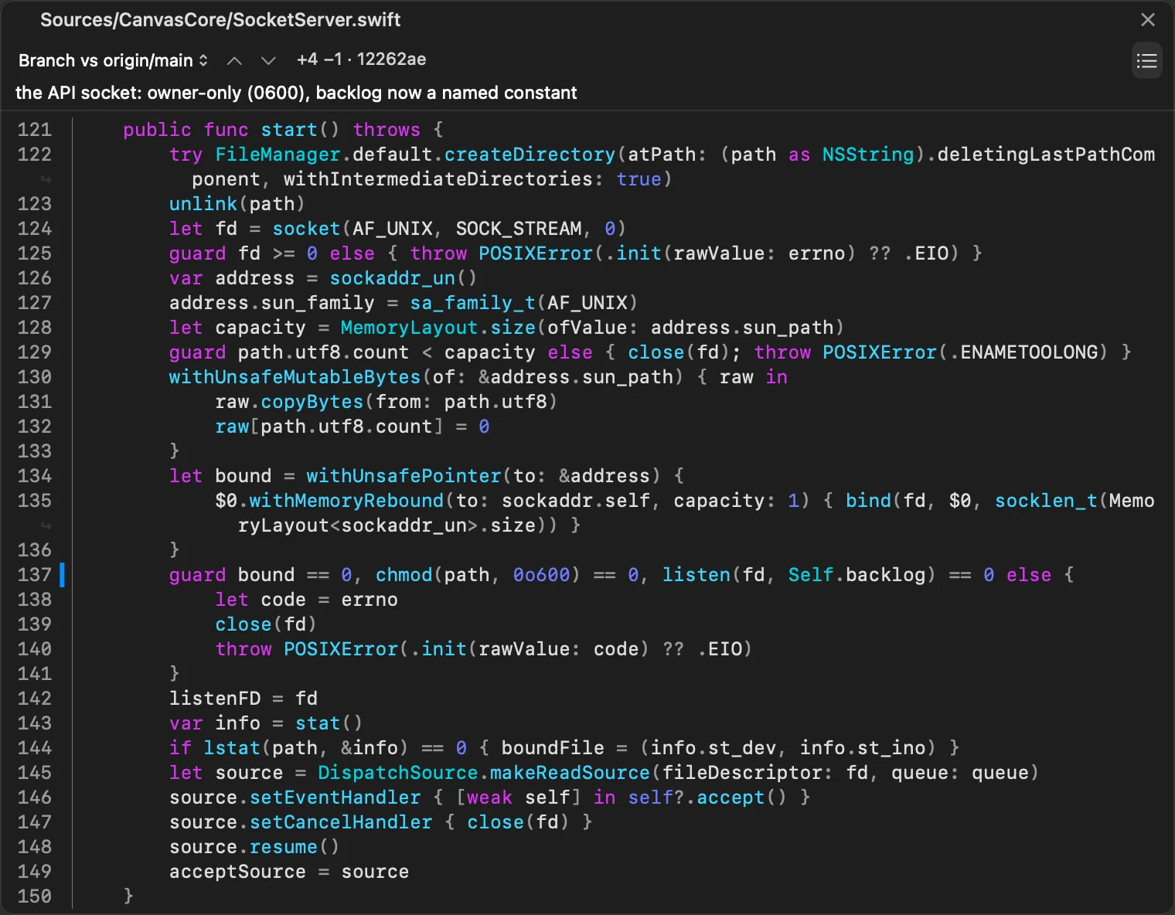Screen dimensions: 1175x915
Task: Click 'sockaddr_un' initializer on line 126
Action: click(393, 278)
